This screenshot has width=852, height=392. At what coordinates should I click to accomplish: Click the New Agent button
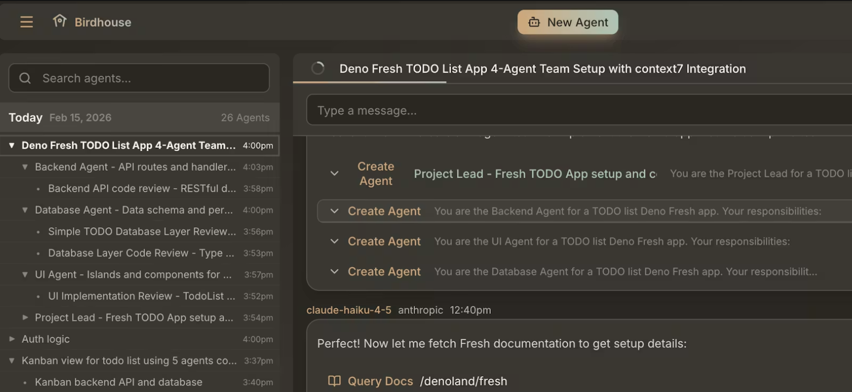coord(568,22)
